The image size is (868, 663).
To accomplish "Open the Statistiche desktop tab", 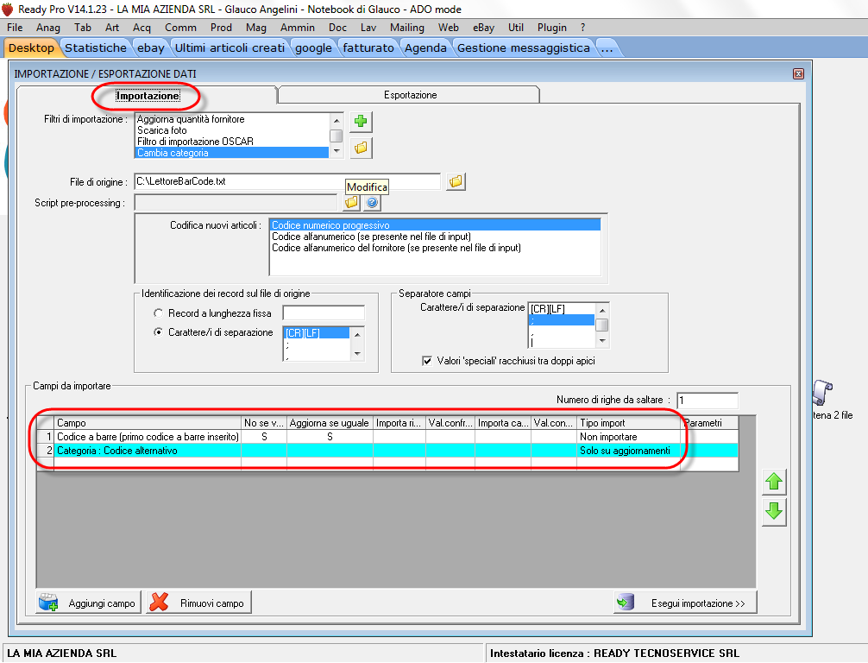I will click(x=96, y=48).
